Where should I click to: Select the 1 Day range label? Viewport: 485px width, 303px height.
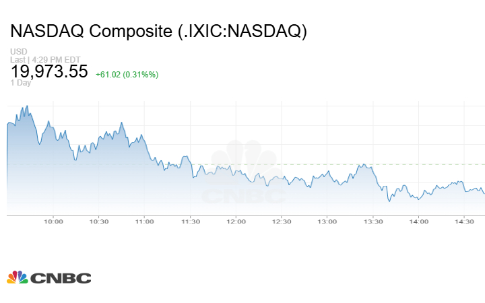[x=20, y=83]
